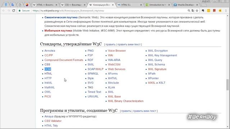The width and height of the screenshot is (230, 129).
Task: Open the HTTP link
Action: tap(48, 78)
